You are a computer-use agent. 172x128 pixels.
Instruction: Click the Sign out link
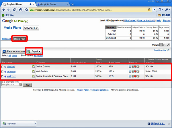167,21
